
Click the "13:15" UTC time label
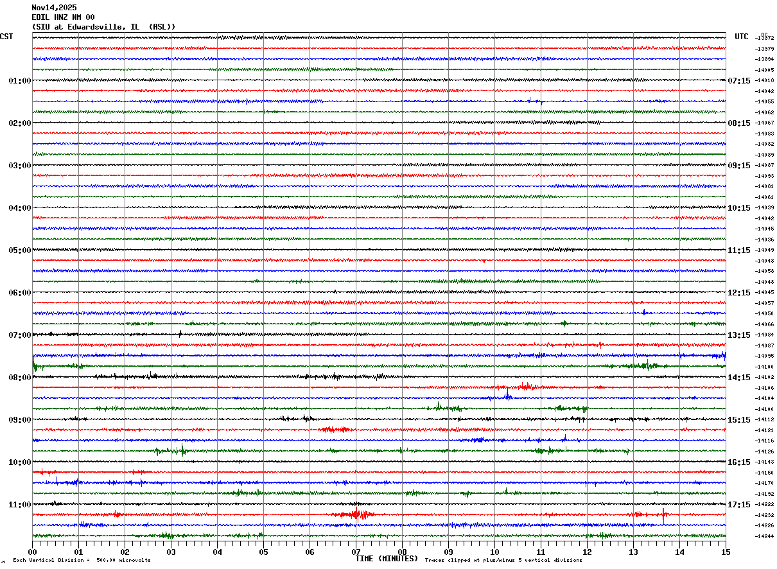coord(739,335)
